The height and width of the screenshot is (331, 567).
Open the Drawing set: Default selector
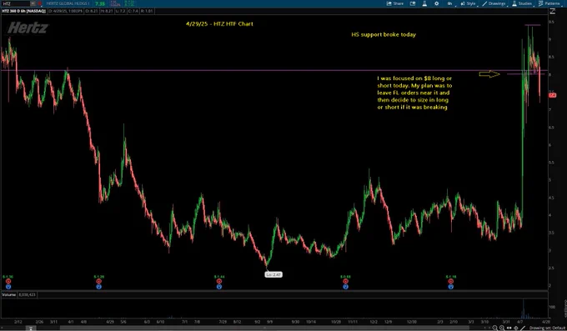547,328
